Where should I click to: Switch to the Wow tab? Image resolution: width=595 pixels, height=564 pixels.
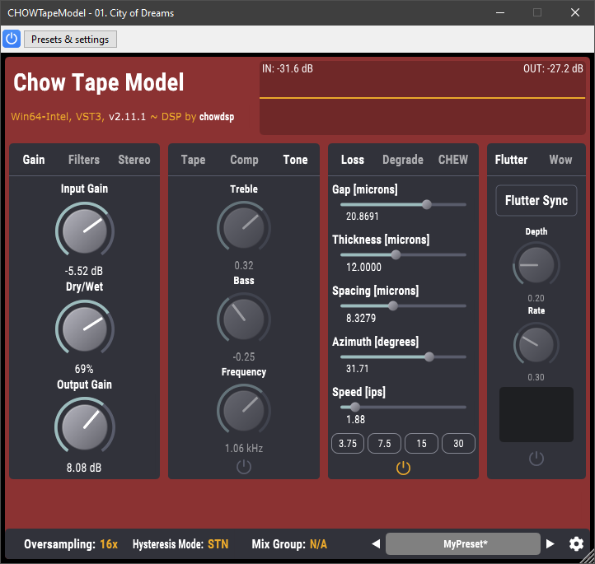click(560, 160)
